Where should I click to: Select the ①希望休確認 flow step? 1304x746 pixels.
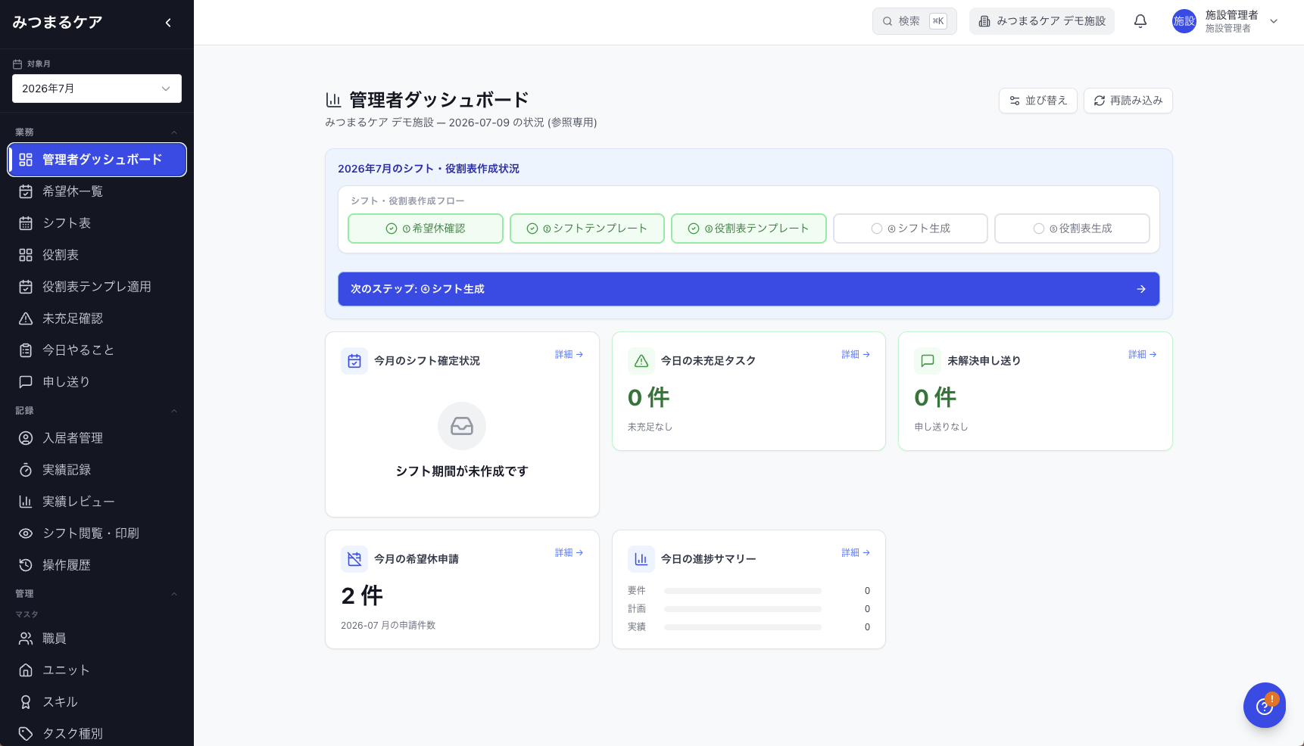pos(426,228)
